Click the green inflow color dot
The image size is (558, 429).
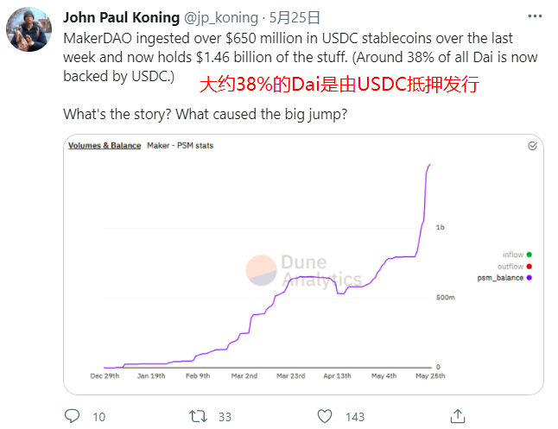tap(529, 255)
